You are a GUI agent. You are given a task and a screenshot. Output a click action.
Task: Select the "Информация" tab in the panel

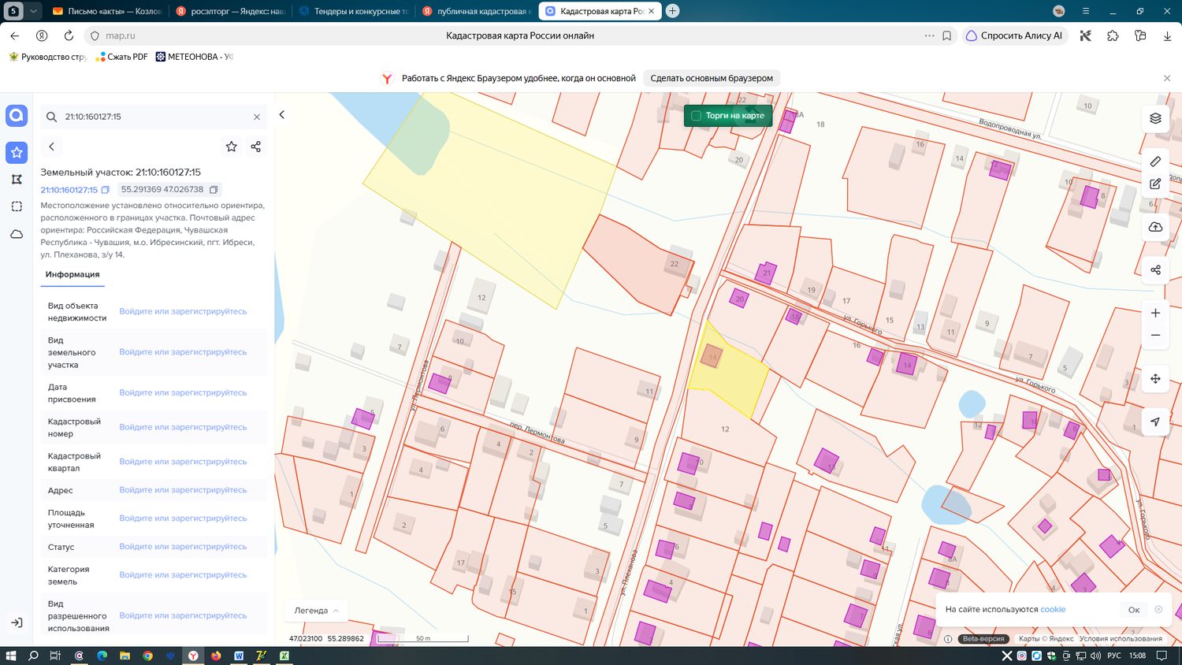(72, 275)
